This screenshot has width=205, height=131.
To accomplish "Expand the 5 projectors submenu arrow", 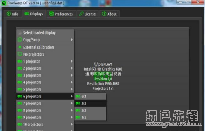I will point(72,89).
